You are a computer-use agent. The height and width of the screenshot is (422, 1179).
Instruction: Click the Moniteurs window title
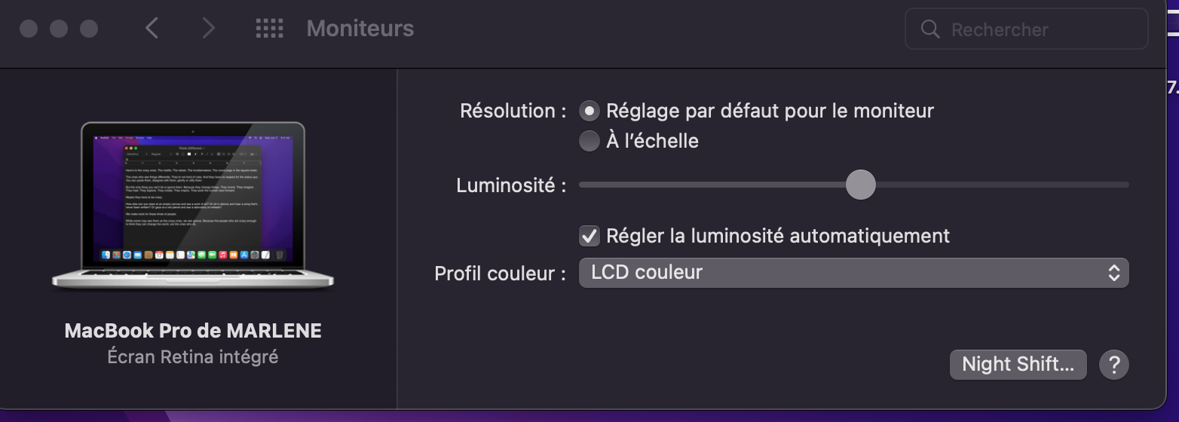(x=360, y=29)
